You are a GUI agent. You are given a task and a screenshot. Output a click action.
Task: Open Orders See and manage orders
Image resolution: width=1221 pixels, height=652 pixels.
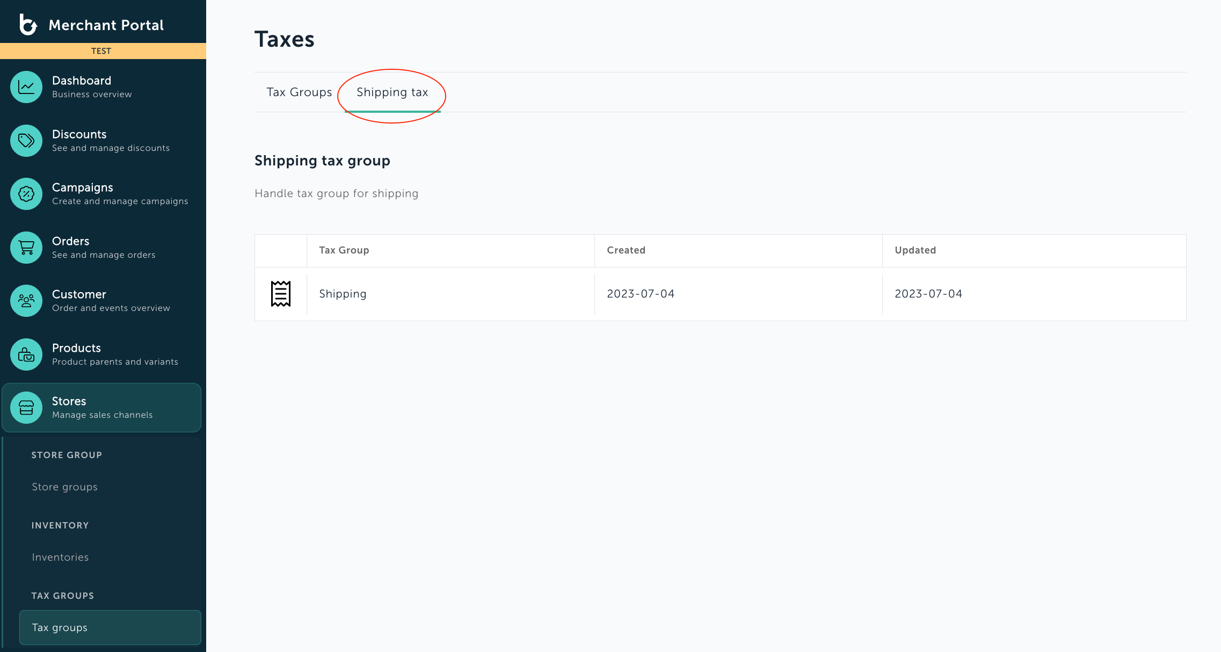point(104,248)
